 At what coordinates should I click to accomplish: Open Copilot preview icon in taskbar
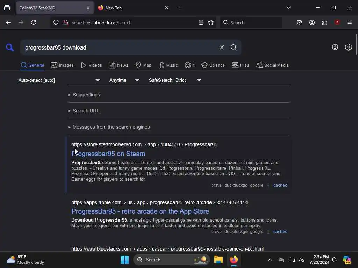pyautogui.click(x=347, y=260)
